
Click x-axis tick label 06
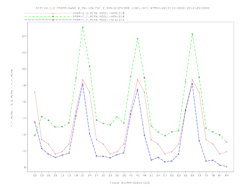point(49,175)
